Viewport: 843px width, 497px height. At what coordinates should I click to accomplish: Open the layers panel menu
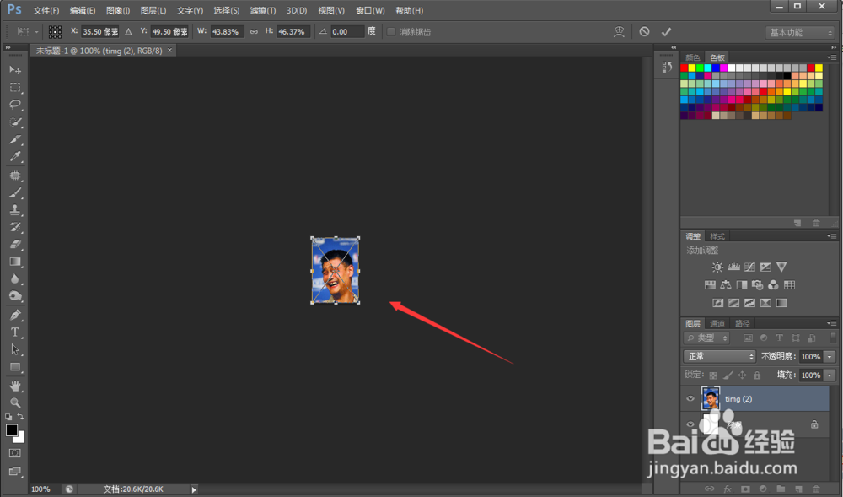click(831, 323)
